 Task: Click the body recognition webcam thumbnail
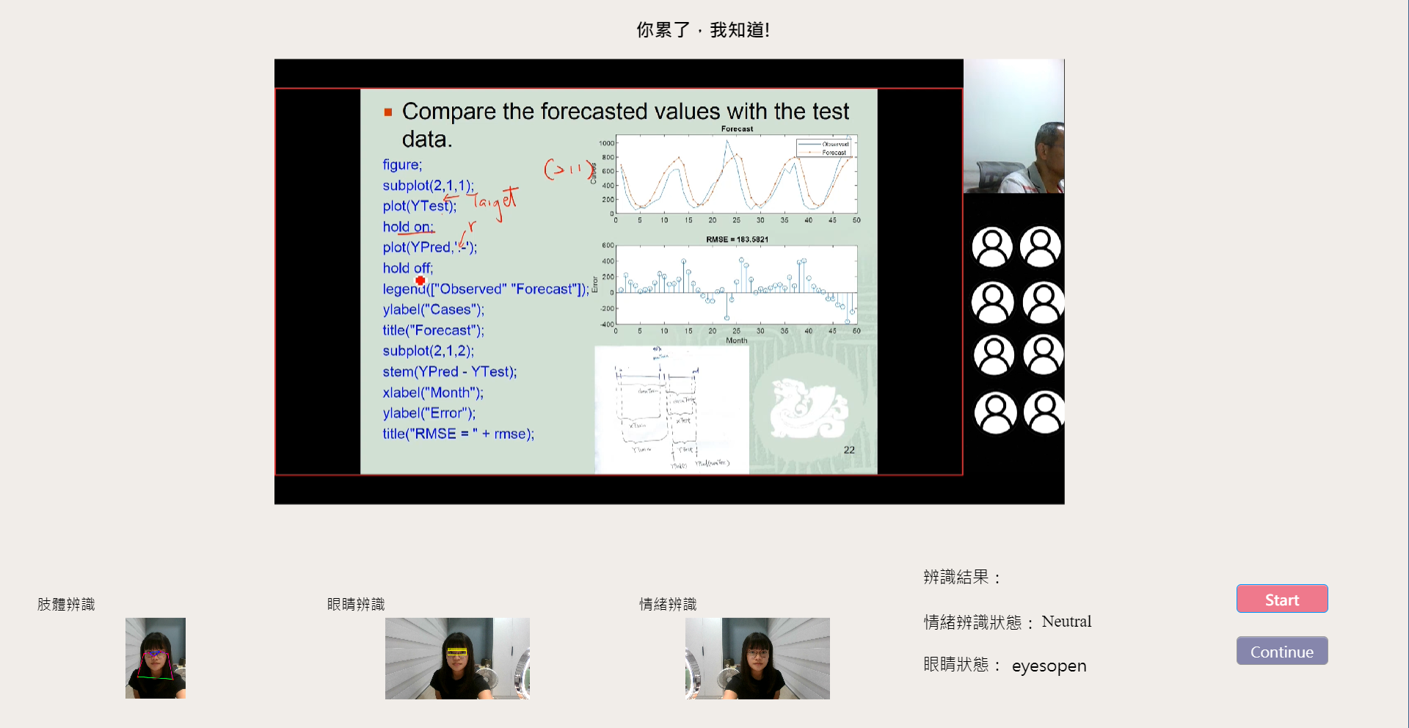[x=155, y=658]
